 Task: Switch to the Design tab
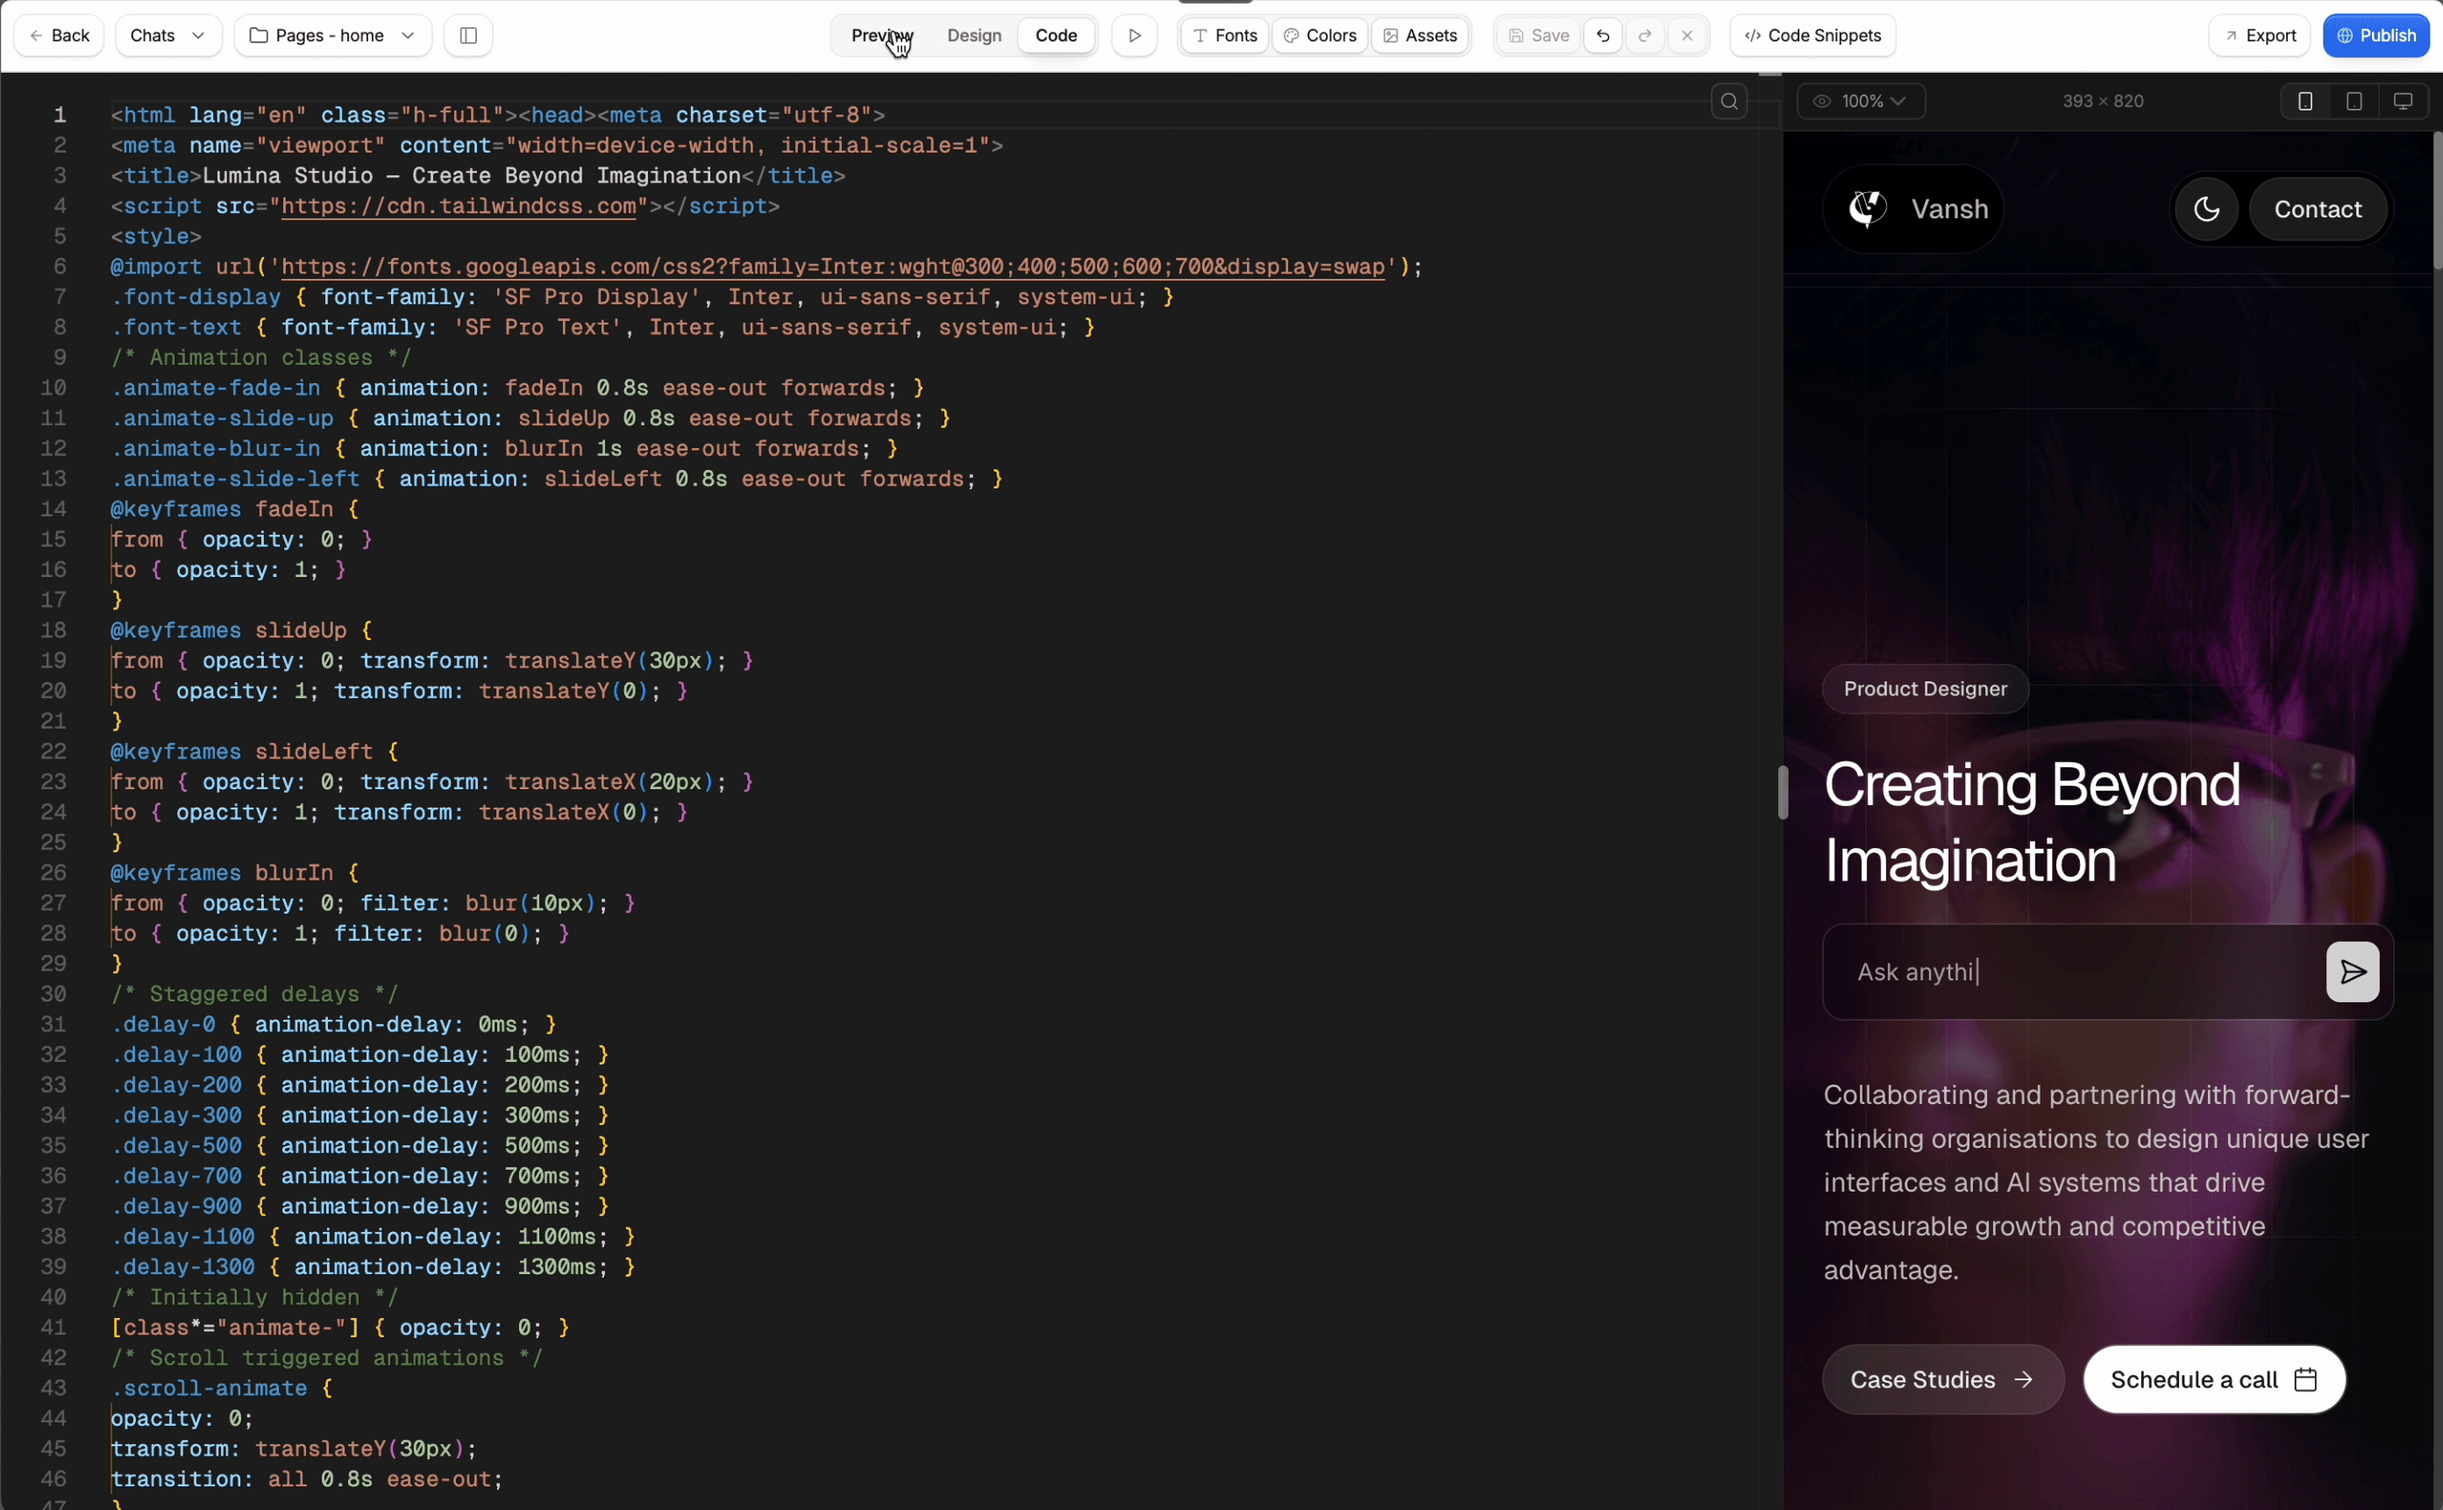[x=973, y=36]
